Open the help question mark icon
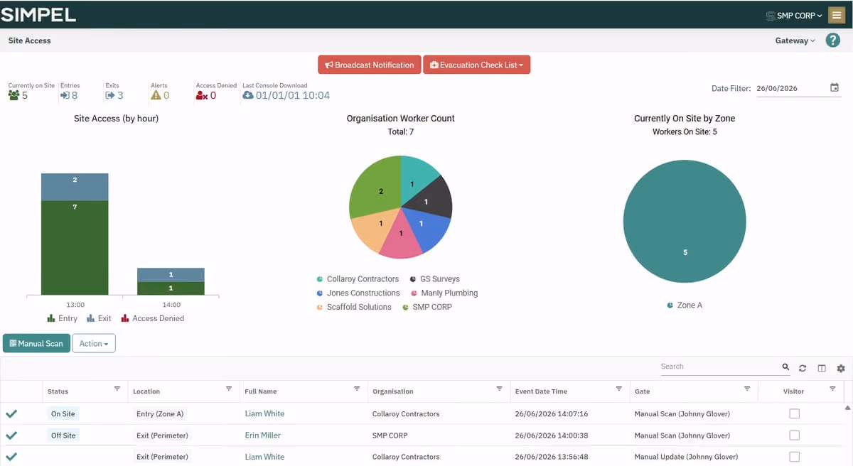Viewport: 853px width, 466px height. [833, 40]
